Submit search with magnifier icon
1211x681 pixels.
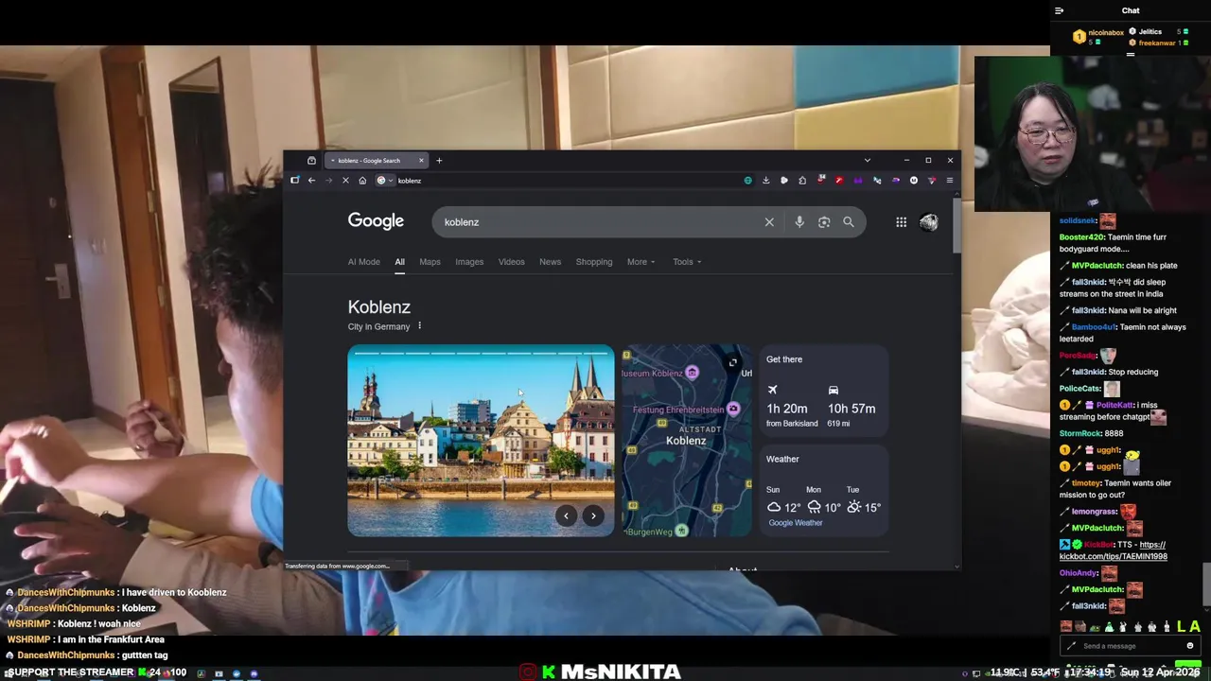tap(849, 222)
